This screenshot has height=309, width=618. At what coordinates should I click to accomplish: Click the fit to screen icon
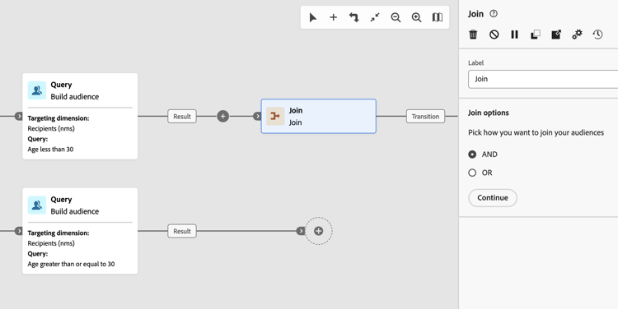375,17
